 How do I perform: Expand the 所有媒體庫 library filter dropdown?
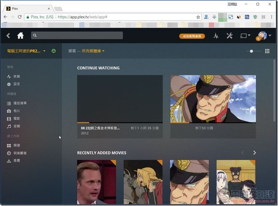point(93,51)
